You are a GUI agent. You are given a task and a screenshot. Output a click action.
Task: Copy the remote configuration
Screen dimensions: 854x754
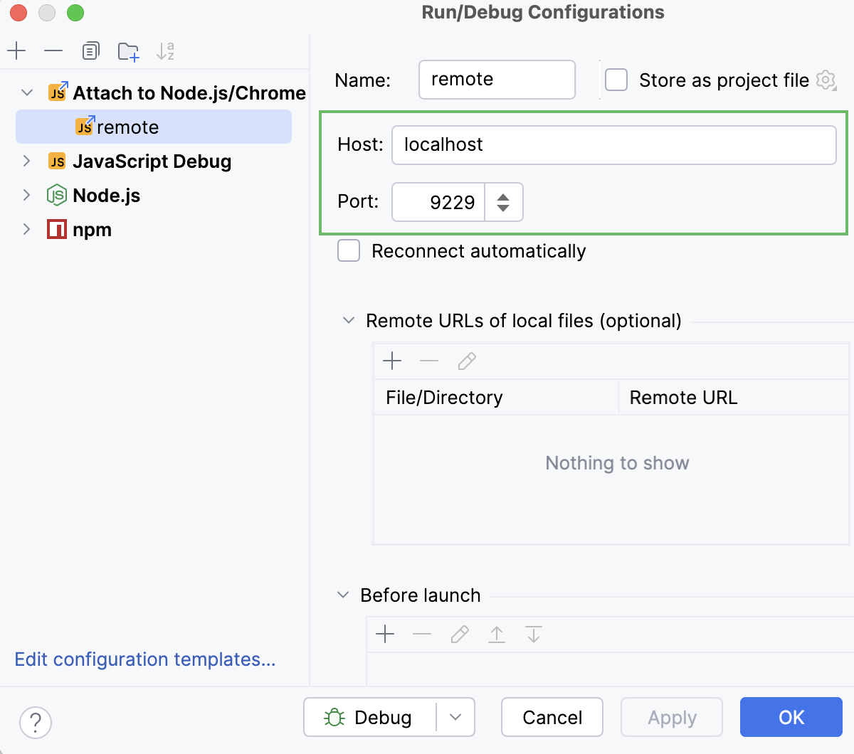(90, 51)
